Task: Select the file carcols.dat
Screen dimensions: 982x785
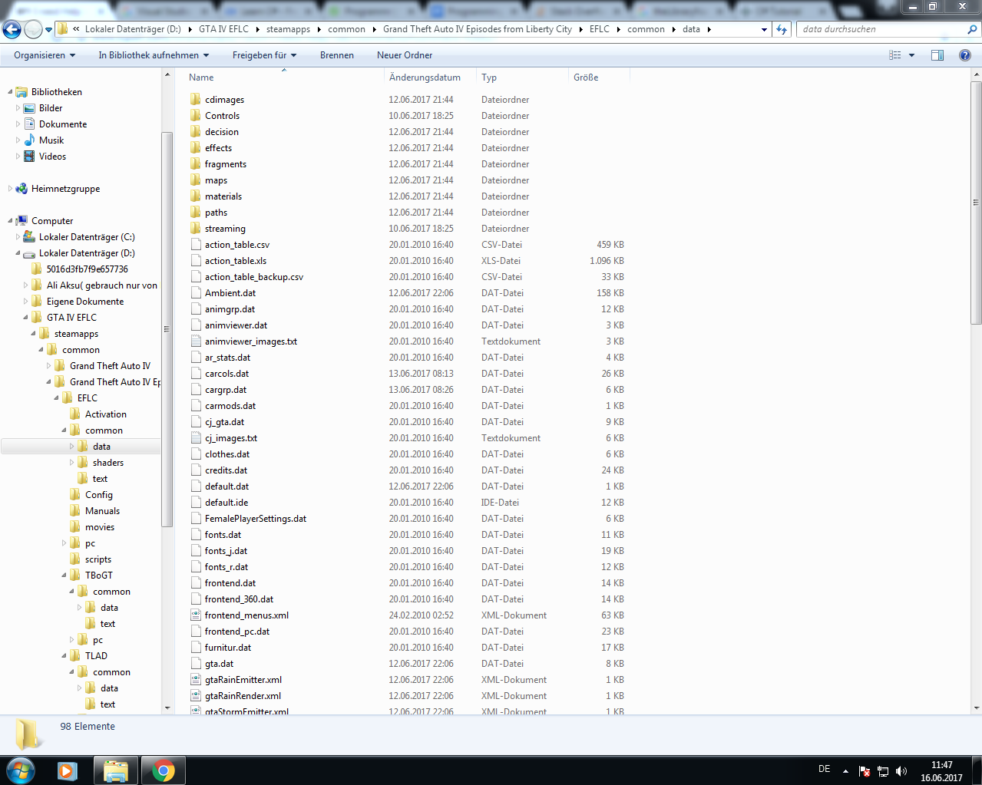Action: point(226,373)
